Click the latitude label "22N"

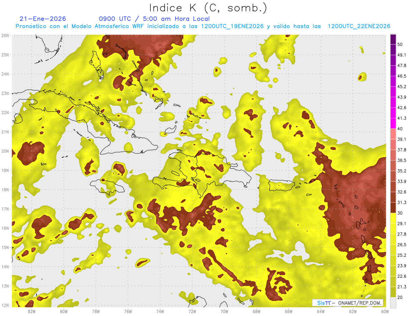coord(5,112)
